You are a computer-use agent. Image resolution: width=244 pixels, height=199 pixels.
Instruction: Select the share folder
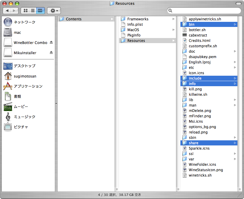(209, 143)
